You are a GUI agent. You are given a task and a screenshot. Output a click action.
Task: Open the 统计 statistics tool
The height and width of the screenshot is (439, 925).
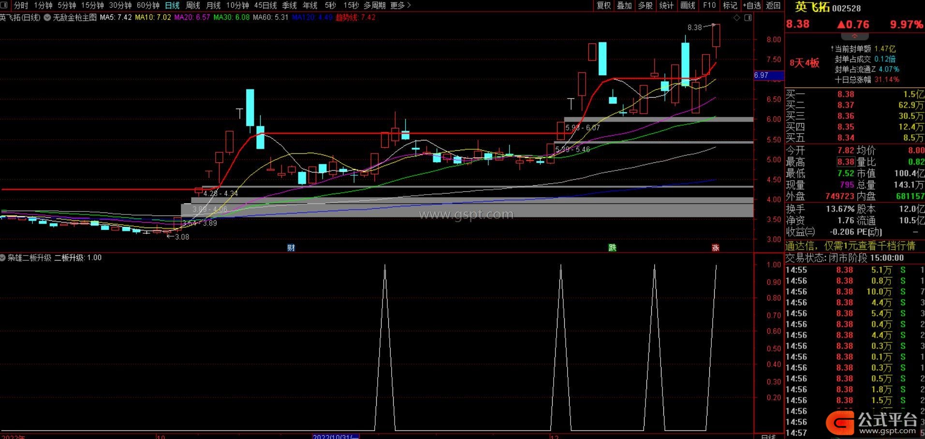point(666,5)
